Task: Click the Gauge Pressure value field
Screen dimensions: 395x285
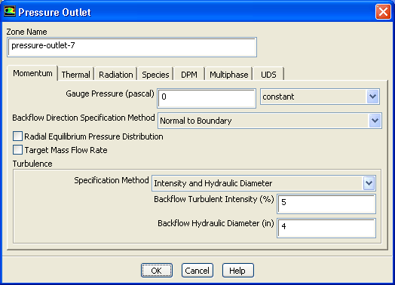Action: click(207, 98)
